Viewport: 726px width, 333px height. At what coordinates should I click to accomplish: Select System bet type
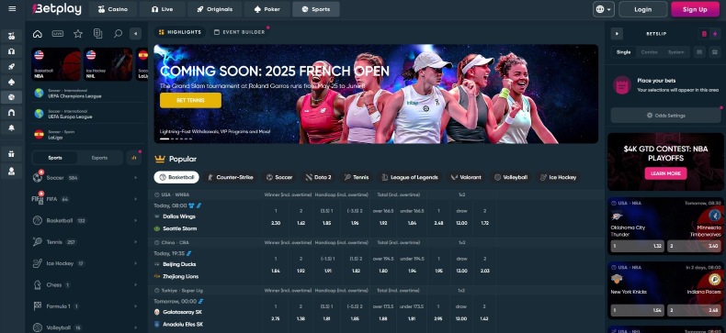(676, 52)
